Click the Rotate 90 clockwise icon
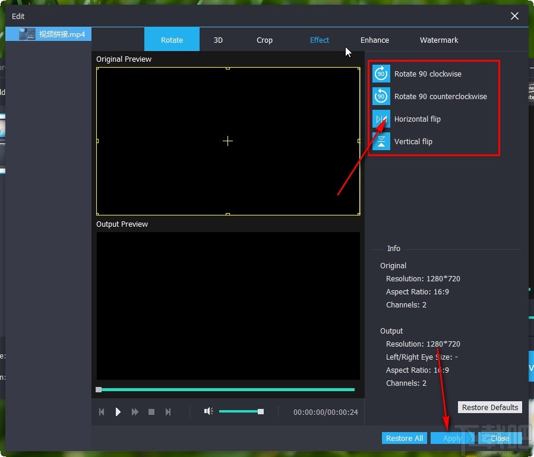The width and height of the screenshot is (534, 457). (x=381, y=74)
